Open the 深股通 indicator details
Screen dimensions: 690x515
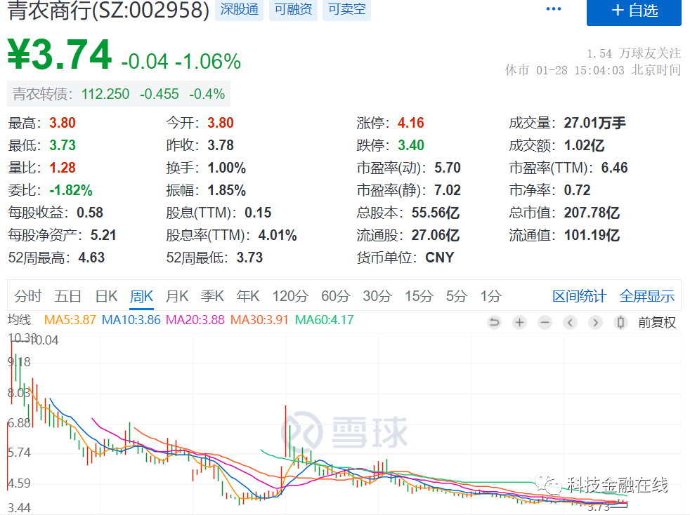click(x=239, y=11)
